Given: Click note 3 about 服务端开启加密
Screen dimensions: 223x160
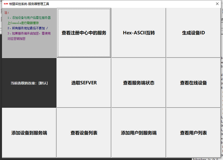Looking at the screenshot, I should tap(29, 36).
